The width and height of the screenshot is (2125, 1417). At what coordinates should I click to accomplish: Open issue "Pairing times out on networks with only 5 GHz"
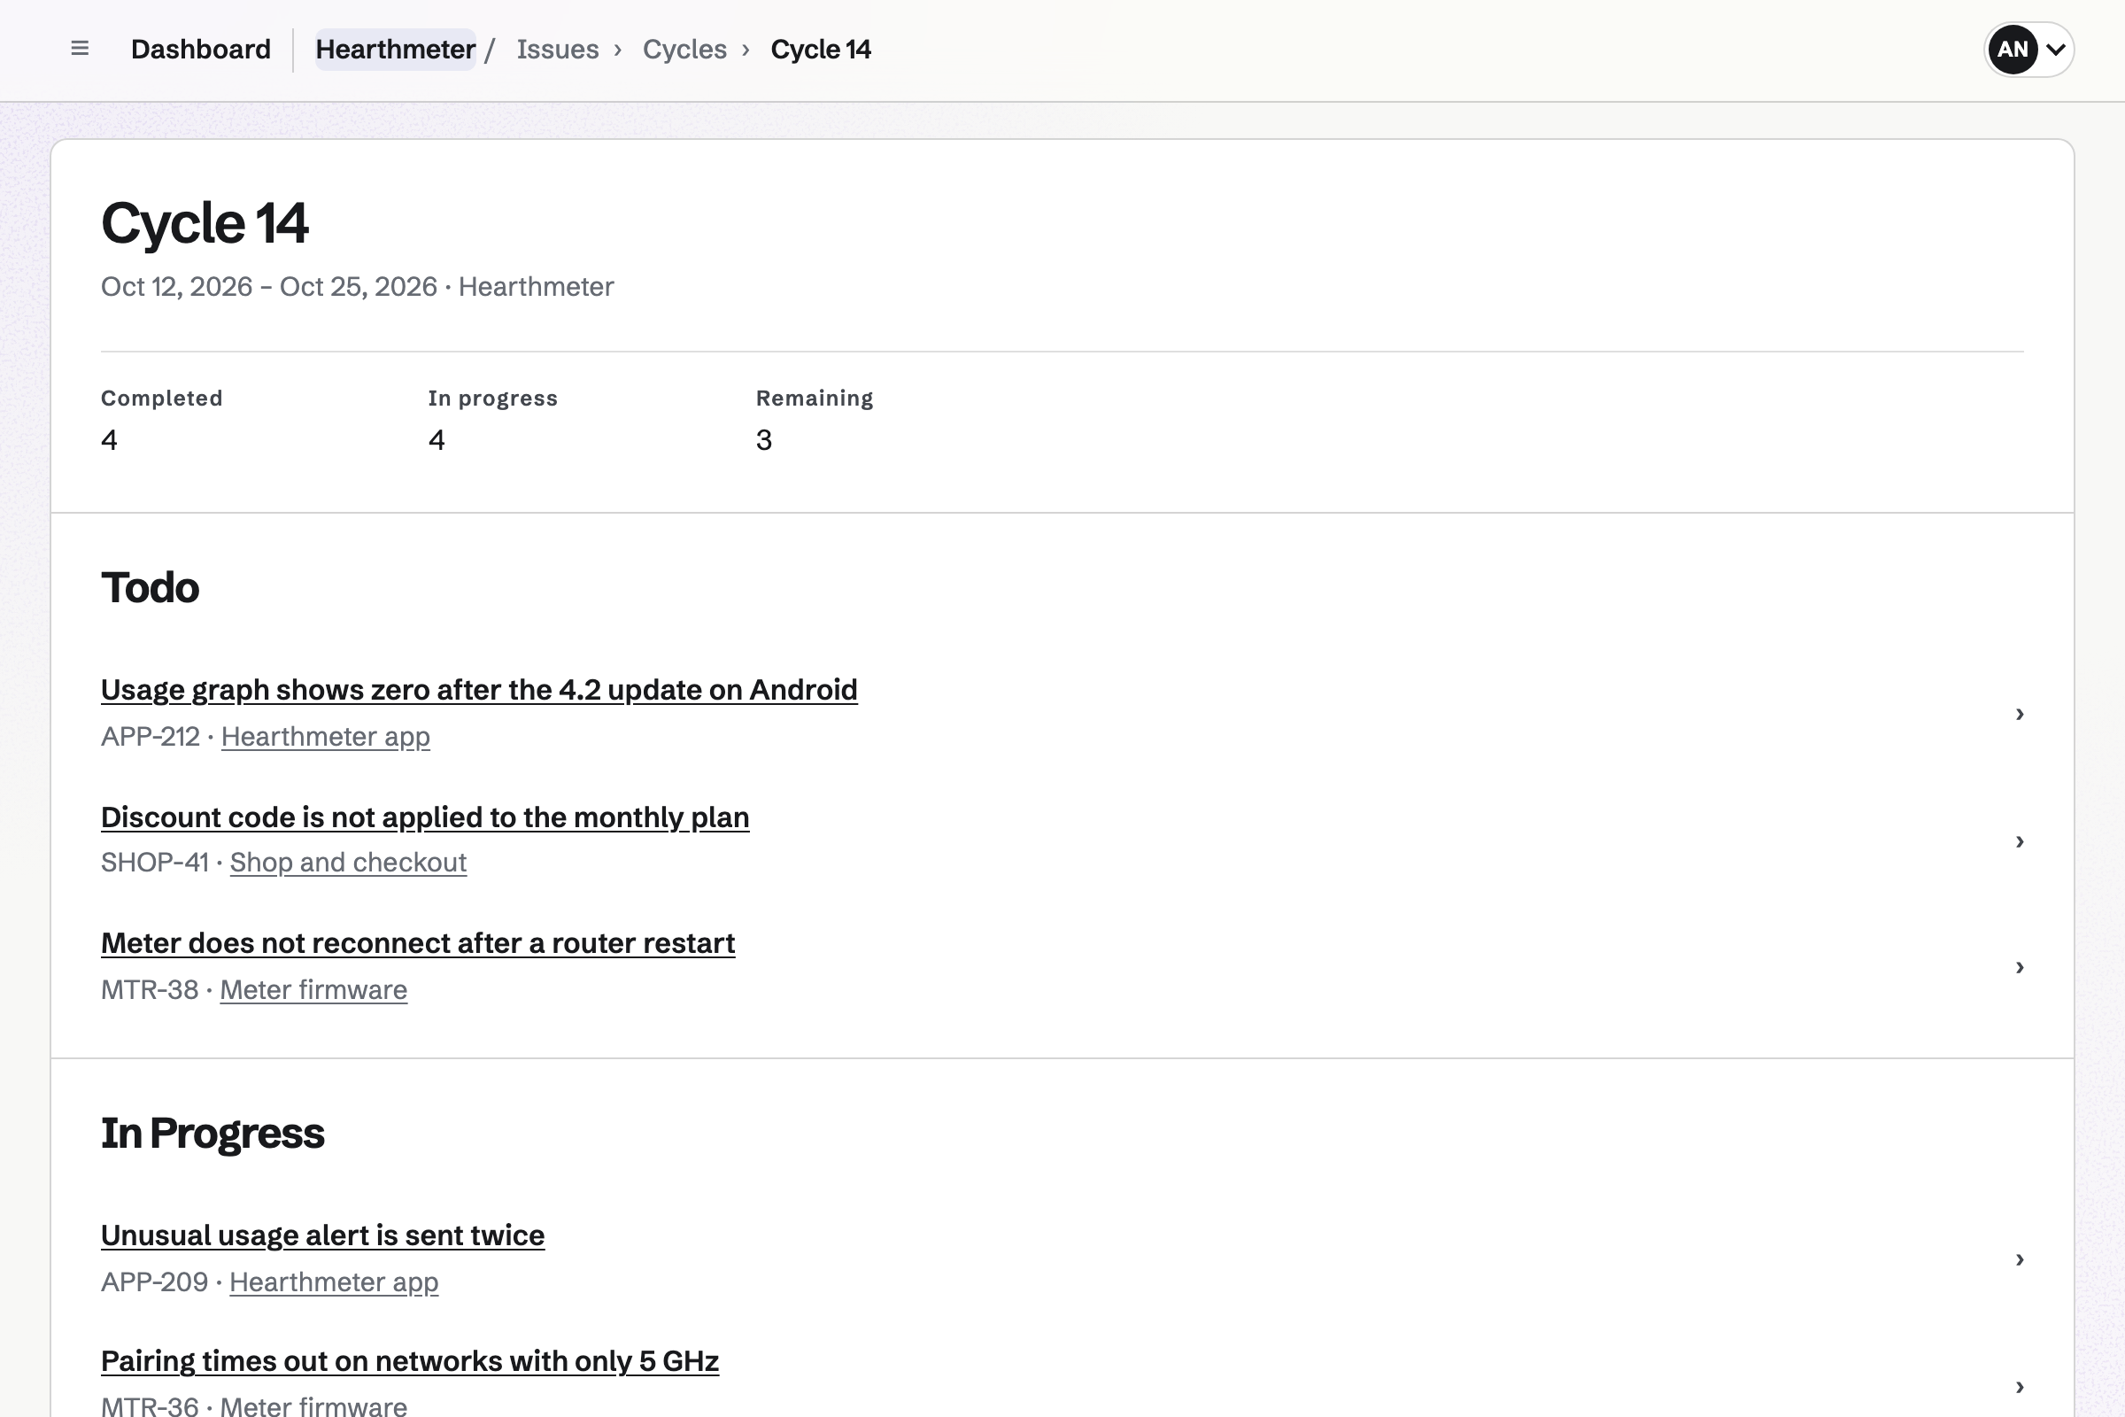[409, 1361]
